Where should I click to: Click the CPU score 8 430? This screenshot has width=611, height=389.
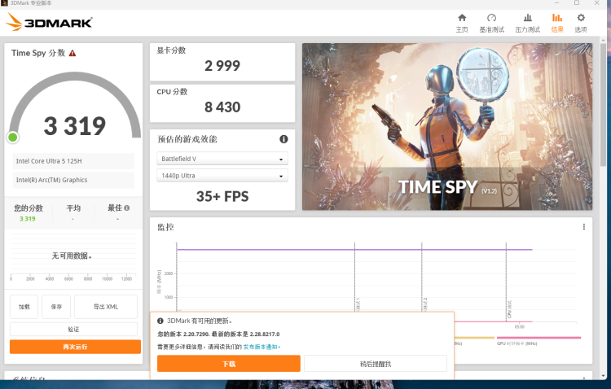point(222,107)
